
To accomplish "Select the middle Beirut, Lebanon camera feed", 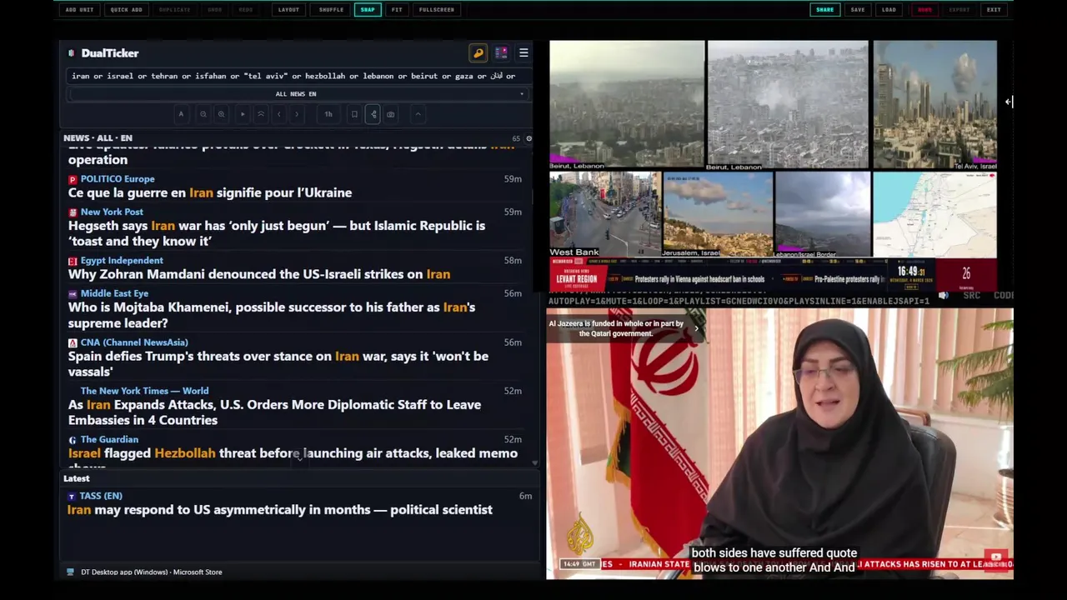I will [x=787, y=105].
